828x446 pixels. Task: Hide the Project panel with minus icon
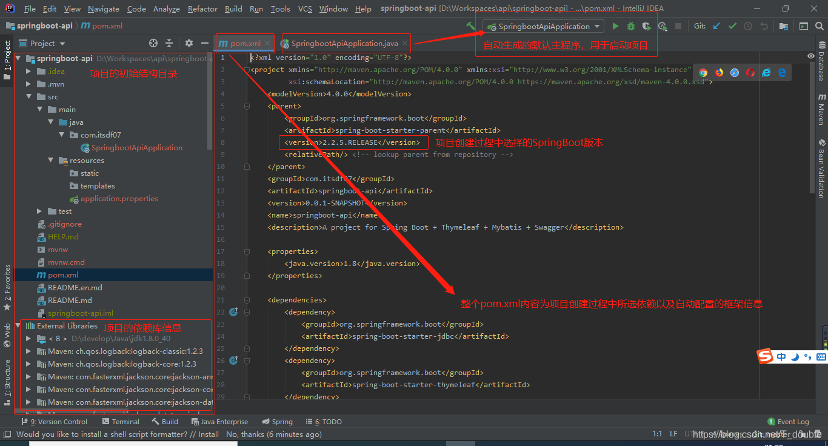(x=205, y=43)
